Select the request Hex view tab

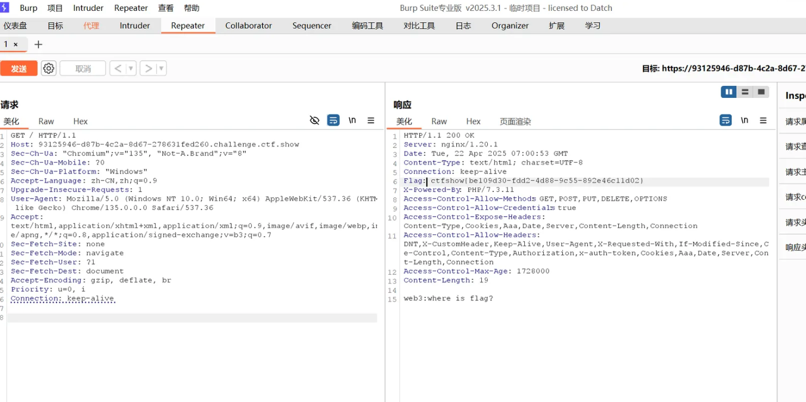(80, 121)
